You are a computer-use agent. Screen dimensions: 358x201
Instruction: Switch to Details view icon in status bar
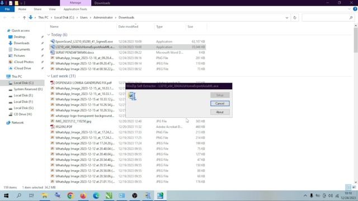pyautogui.click(x=348, y=187)
